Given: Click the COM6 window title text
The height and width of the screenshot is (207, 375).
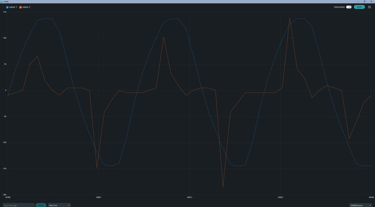Looking at the screenshot, I should (x=6, y=2).
